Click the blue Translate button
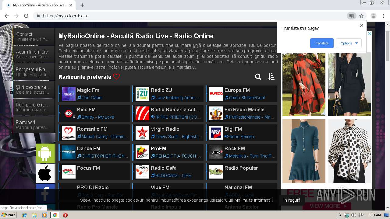The width and height of the screenshot is (390, 219). click(322, 43)
